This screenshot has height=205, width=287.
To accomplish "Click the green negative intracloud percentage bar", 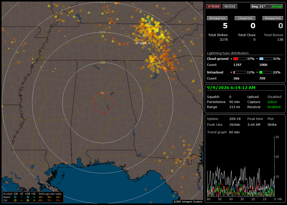I will click(266, 72).
